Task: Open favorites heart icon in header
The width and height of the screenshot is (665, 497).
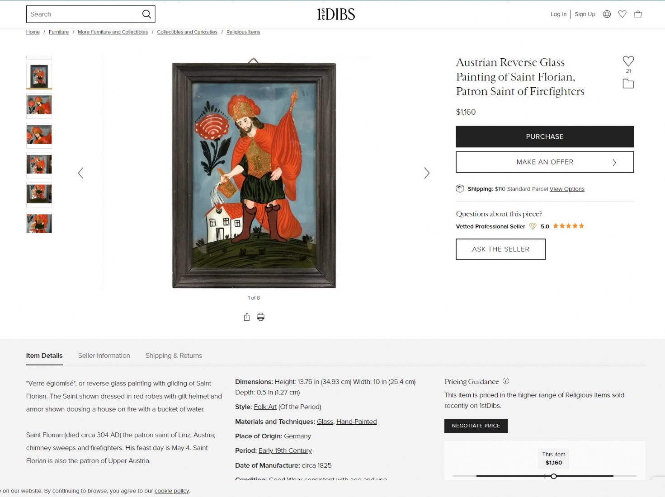Action: pyautogui.click(x=622, y=14)
